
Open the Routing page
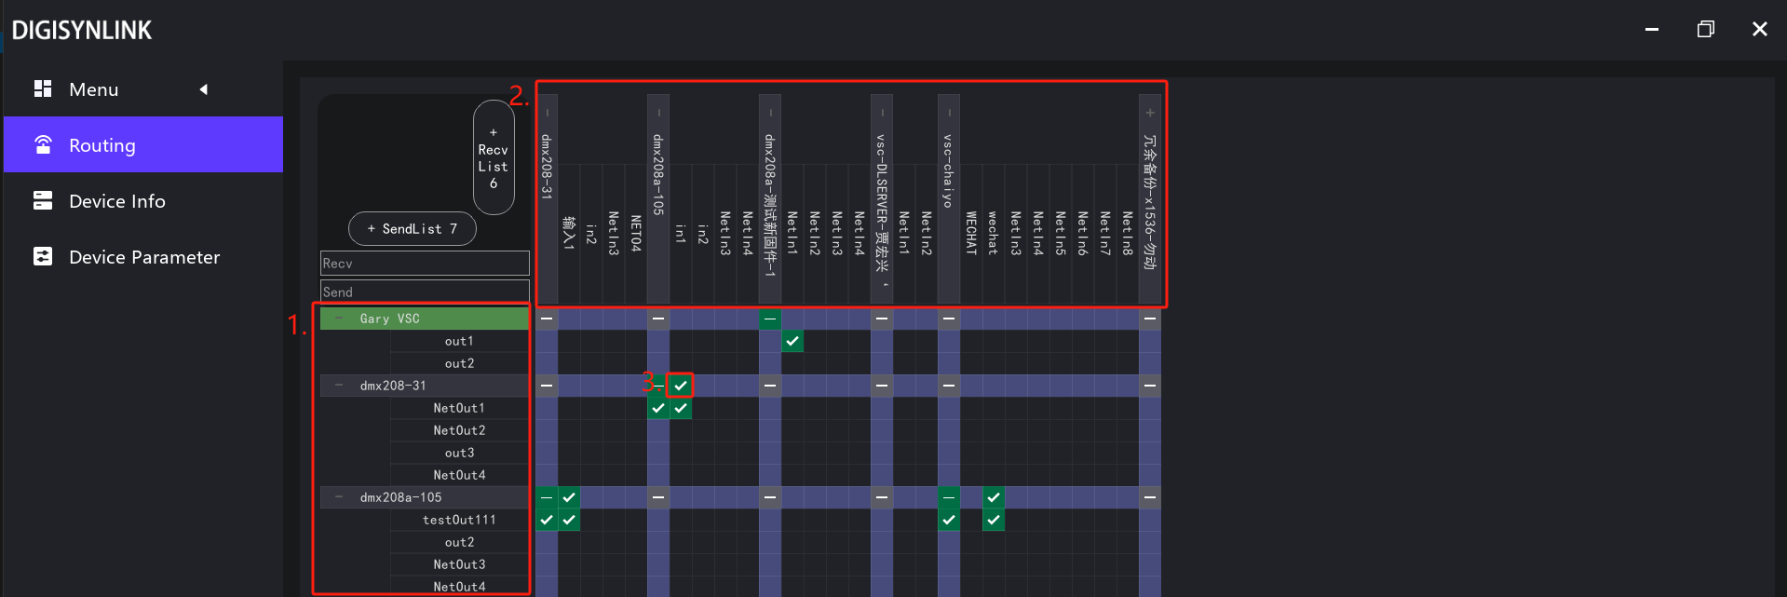coord(143,144)
